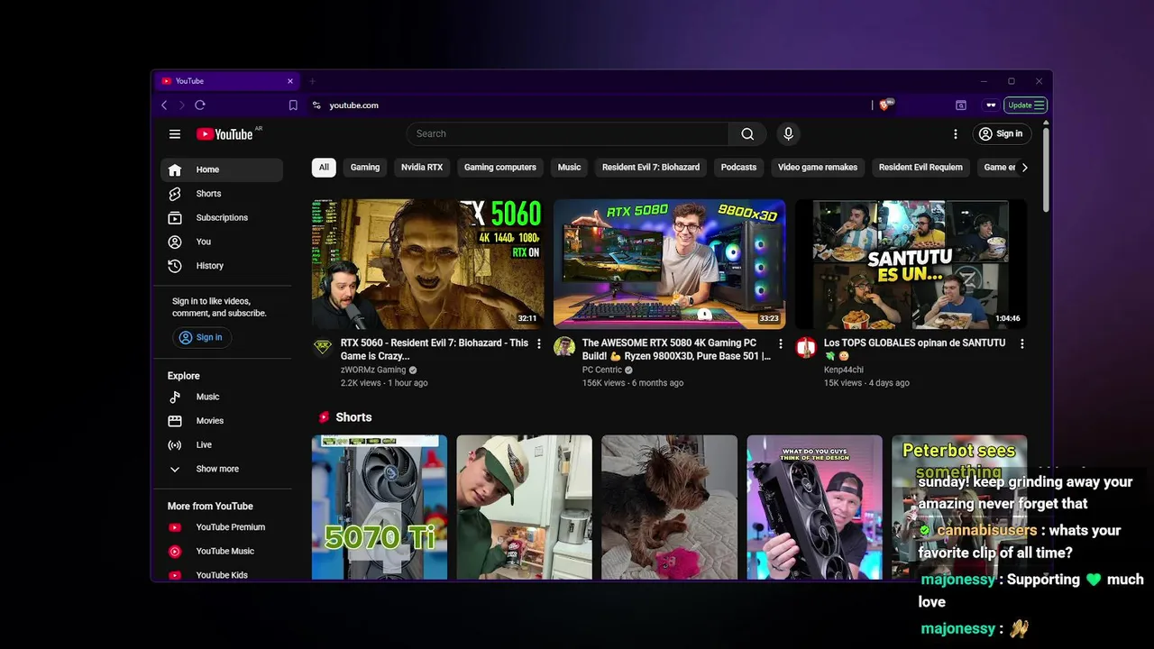Expand Show more in sidebar
This screenshot has height=649, width=1154.
222,469
